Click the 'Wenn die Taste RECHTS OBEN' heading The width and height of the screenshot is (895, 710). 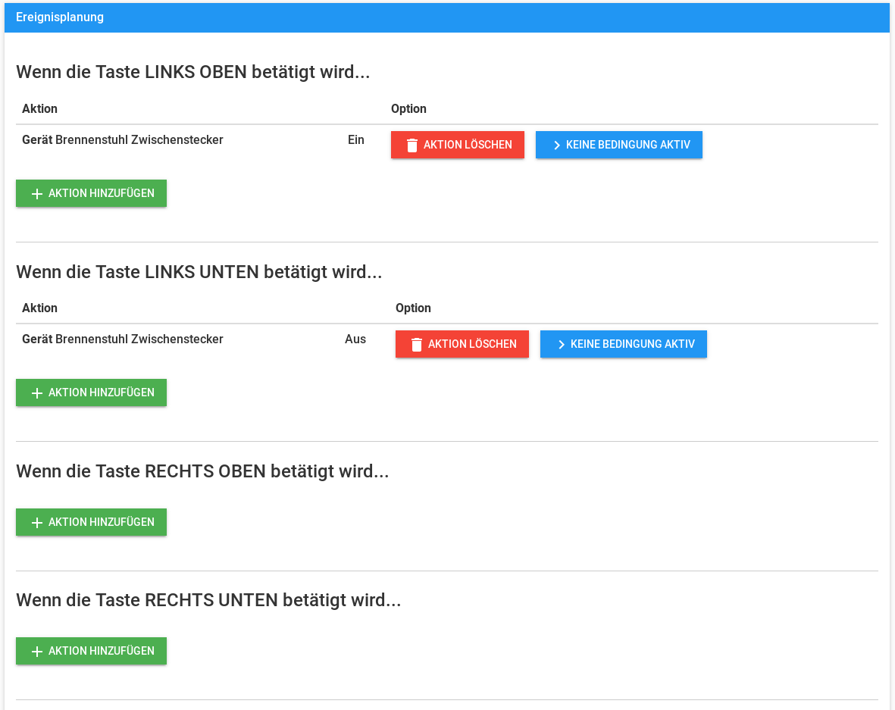[202, 471]
